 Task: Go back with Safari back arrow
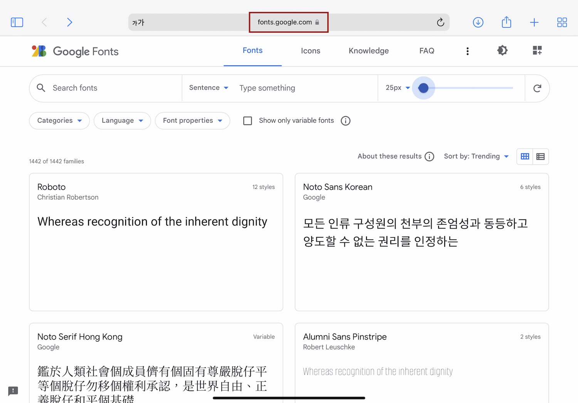(x=44, y=22)
